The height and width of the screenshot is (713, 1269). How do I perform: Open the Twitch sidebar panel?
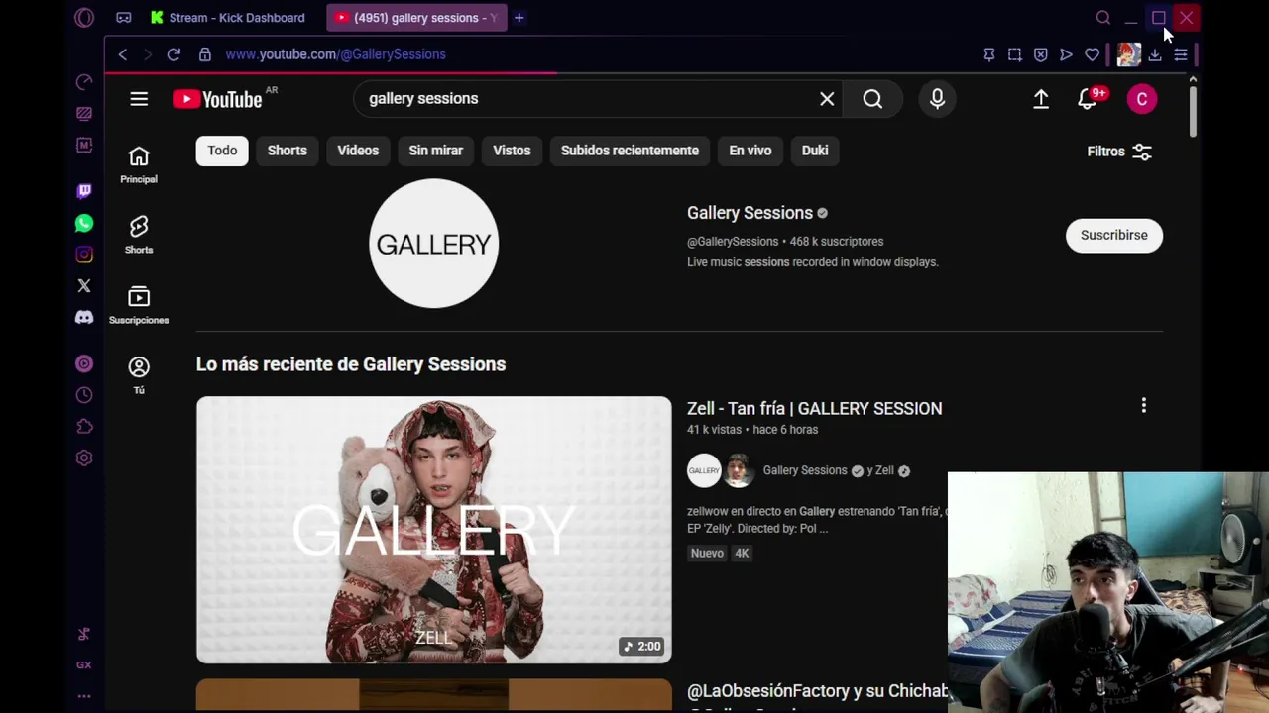pos(84,191)
